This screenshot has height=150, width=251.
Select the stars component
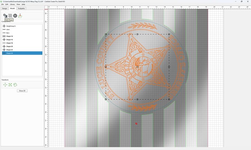click(22, 29)
